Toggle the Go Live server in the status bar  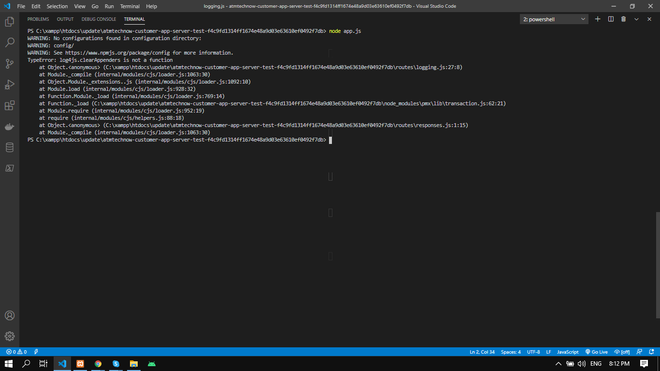click(x=597, y=352)
